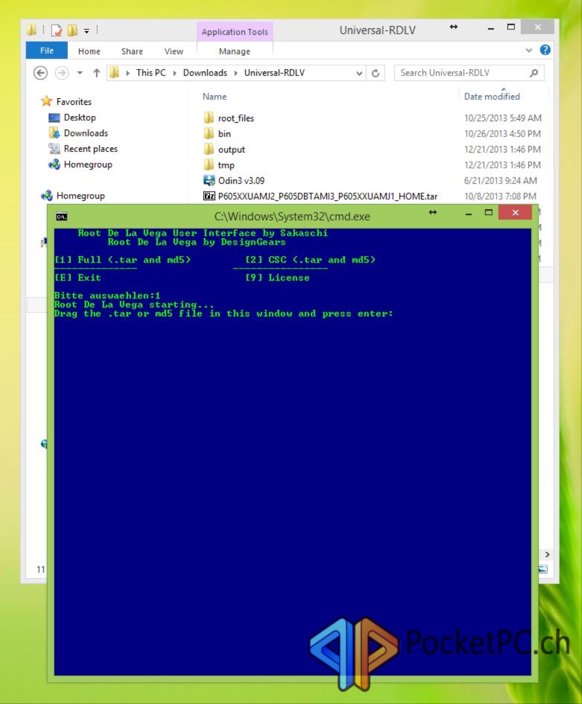Open the Share ribbon tab
This screenshot has height=704, width=582.
132,51
